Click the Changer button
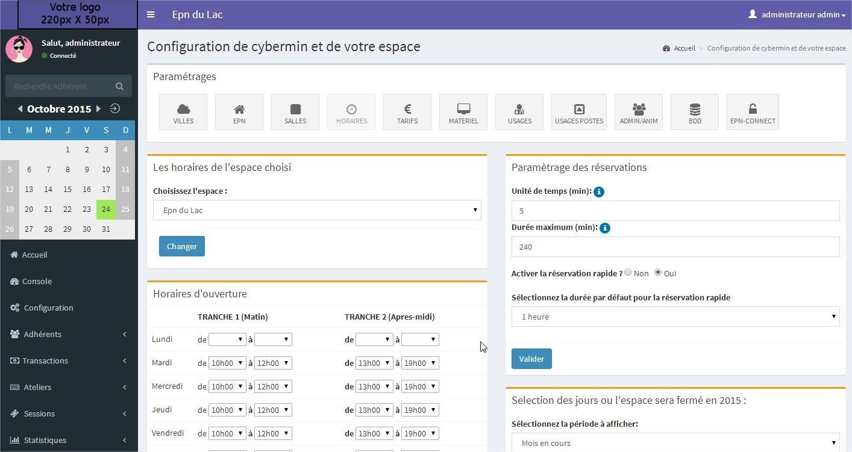This screenshot has height=452, width=852. click(x=182, y=246)
